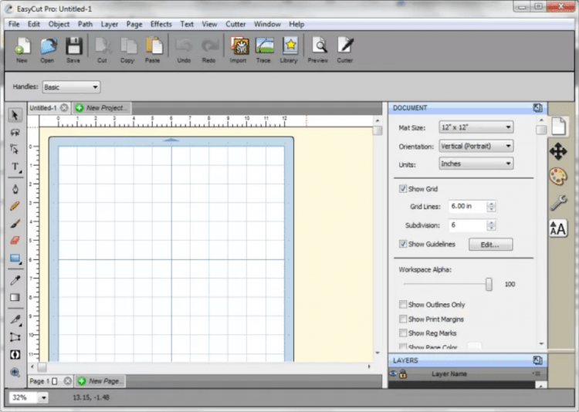
Task: Open the Effects menu
Action: (x=161, y=25)
